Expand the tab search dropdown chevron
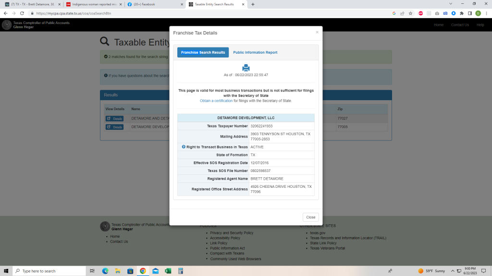 click(449, 4)
